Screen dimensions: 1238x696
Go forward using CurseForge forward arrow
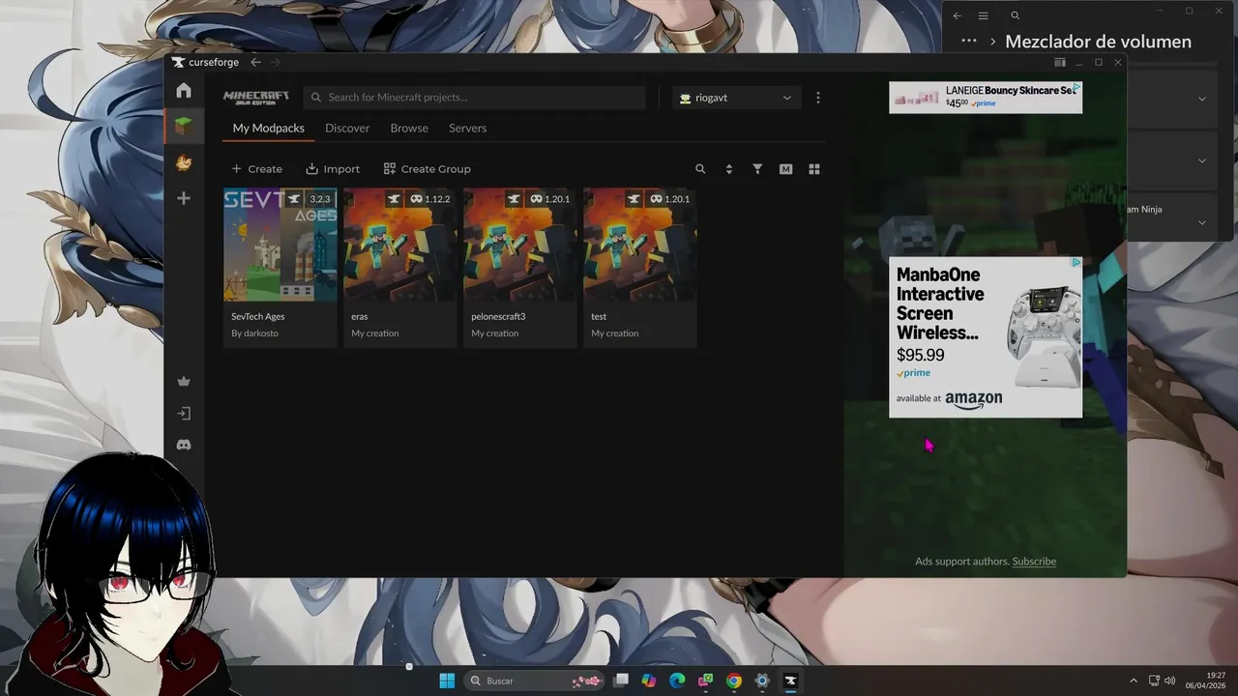coord(276,62)
